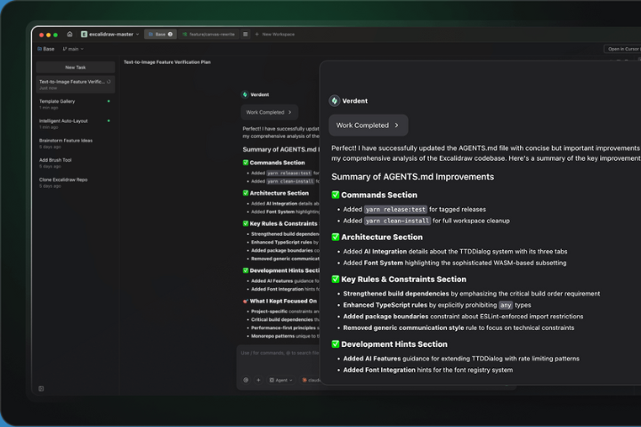
Task: Click the Verdent logo in the zoomed panel
Action: pos(335,101)
